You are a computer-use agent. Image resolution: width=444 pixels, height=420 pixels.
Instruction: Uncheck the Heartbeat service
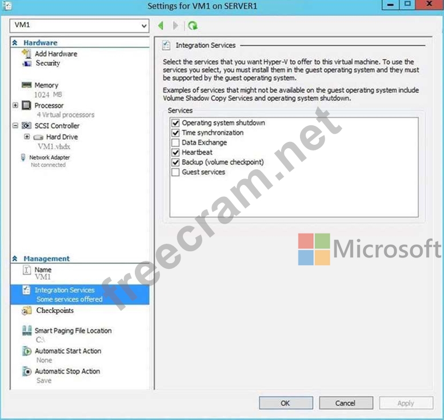tap(175, 152)
